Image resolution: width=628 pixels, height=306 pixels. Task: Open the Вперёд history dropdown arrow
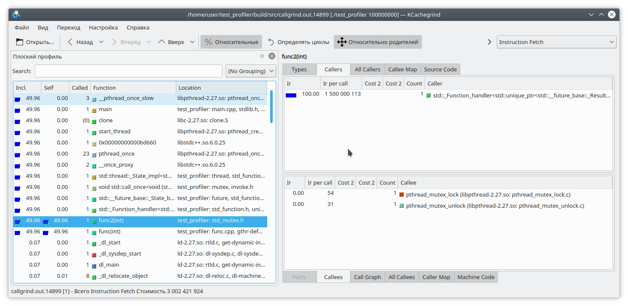[x=149, y=42]
